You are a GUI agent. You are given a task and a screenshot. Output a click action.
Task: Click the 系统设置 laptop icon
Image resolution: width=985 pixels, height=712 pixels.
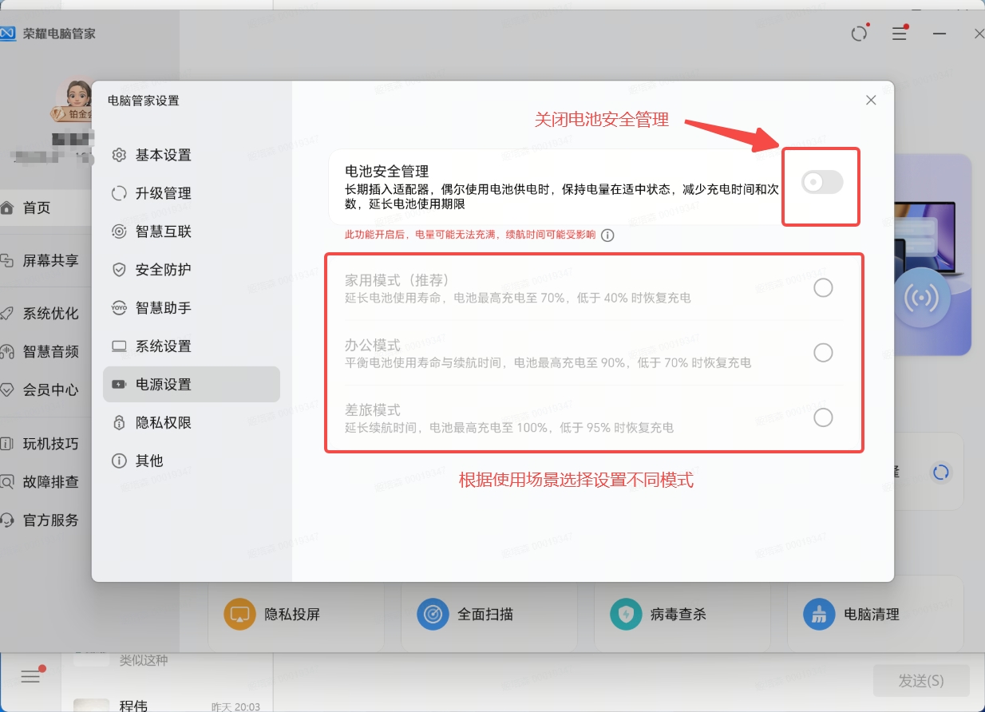click(x=119, y=346)
